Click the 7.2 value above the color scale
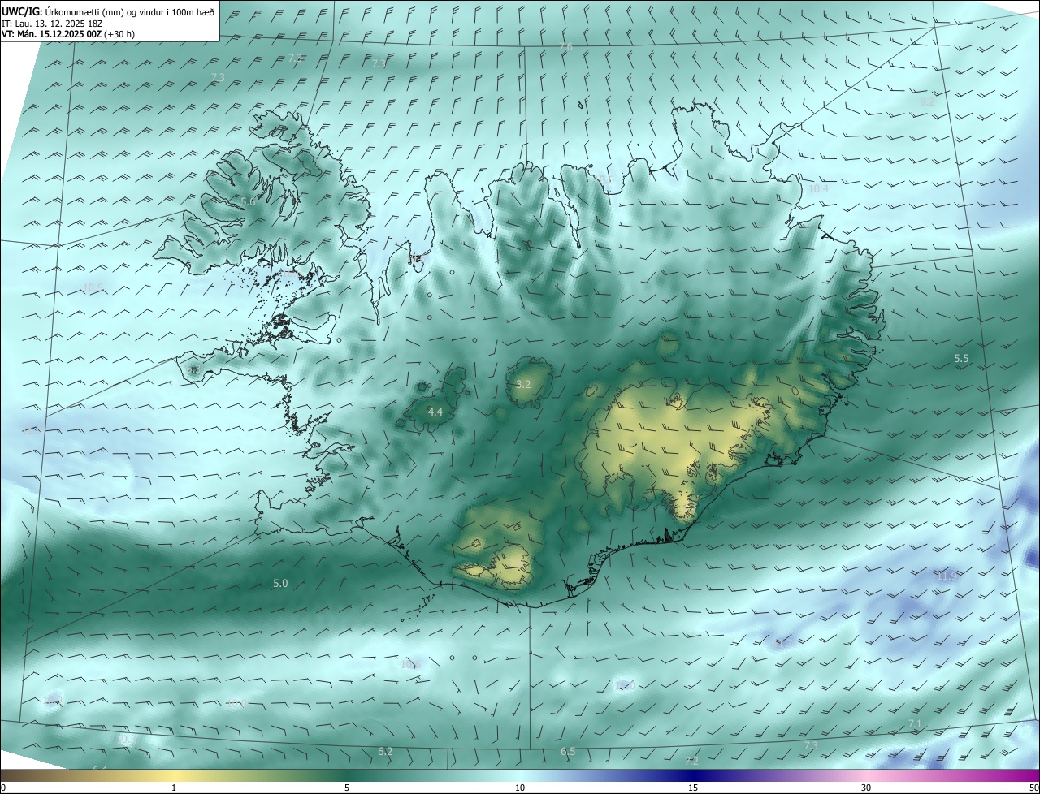 coord(692,762)
